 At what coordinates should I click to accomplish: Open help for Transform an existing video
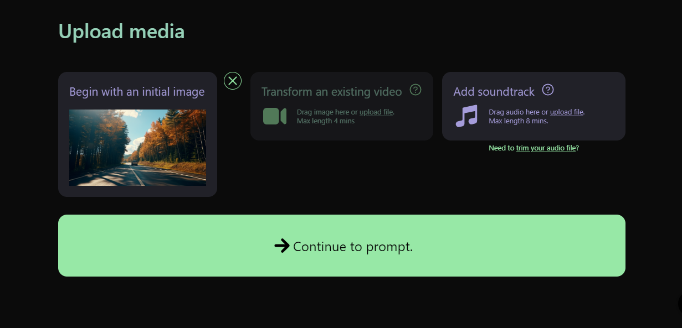tap(416, 90)
